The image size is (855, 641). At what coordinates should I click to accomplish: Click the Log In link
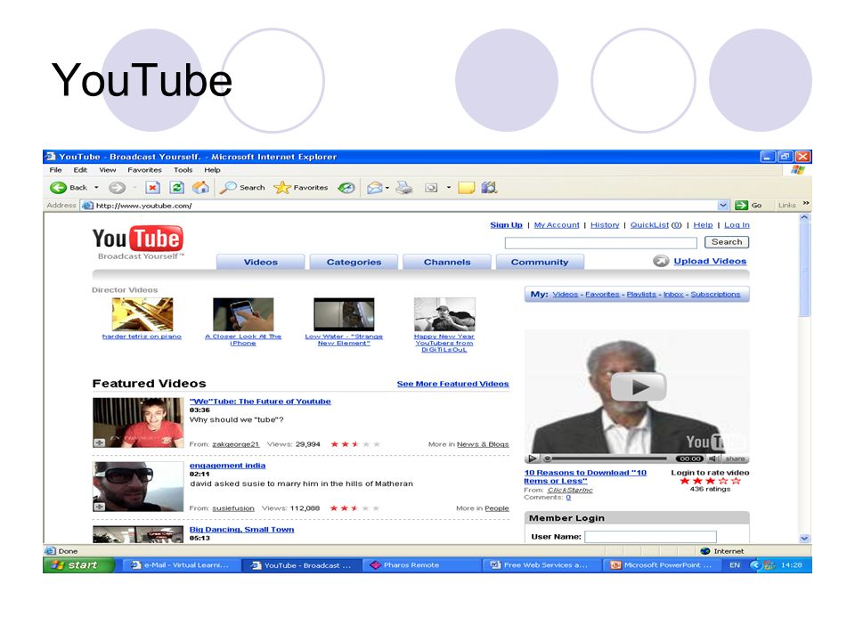point(737,225)
